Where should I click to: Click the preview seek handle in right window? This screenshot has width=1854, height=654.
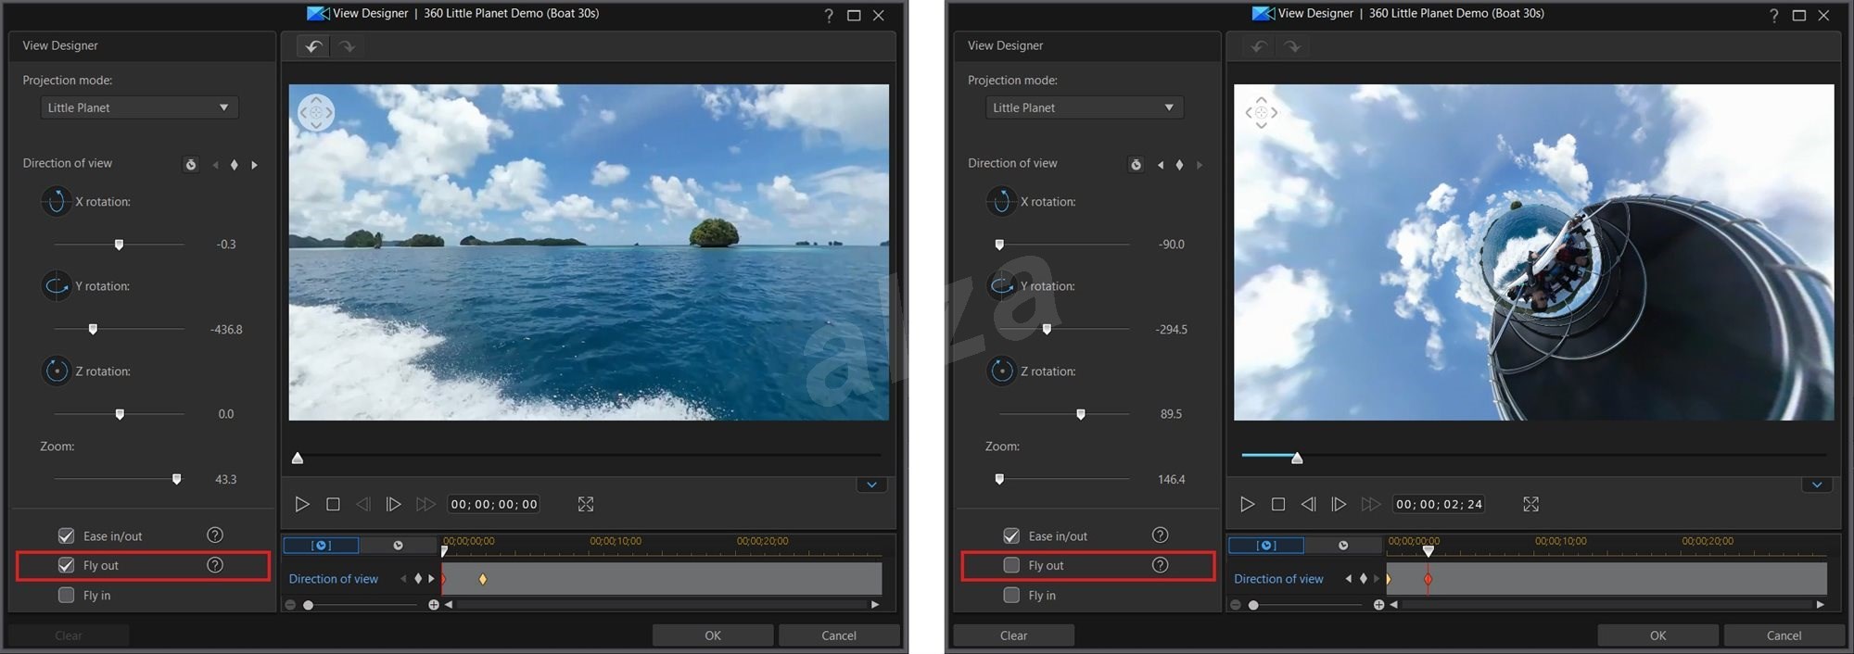[x=1297, y=458]
